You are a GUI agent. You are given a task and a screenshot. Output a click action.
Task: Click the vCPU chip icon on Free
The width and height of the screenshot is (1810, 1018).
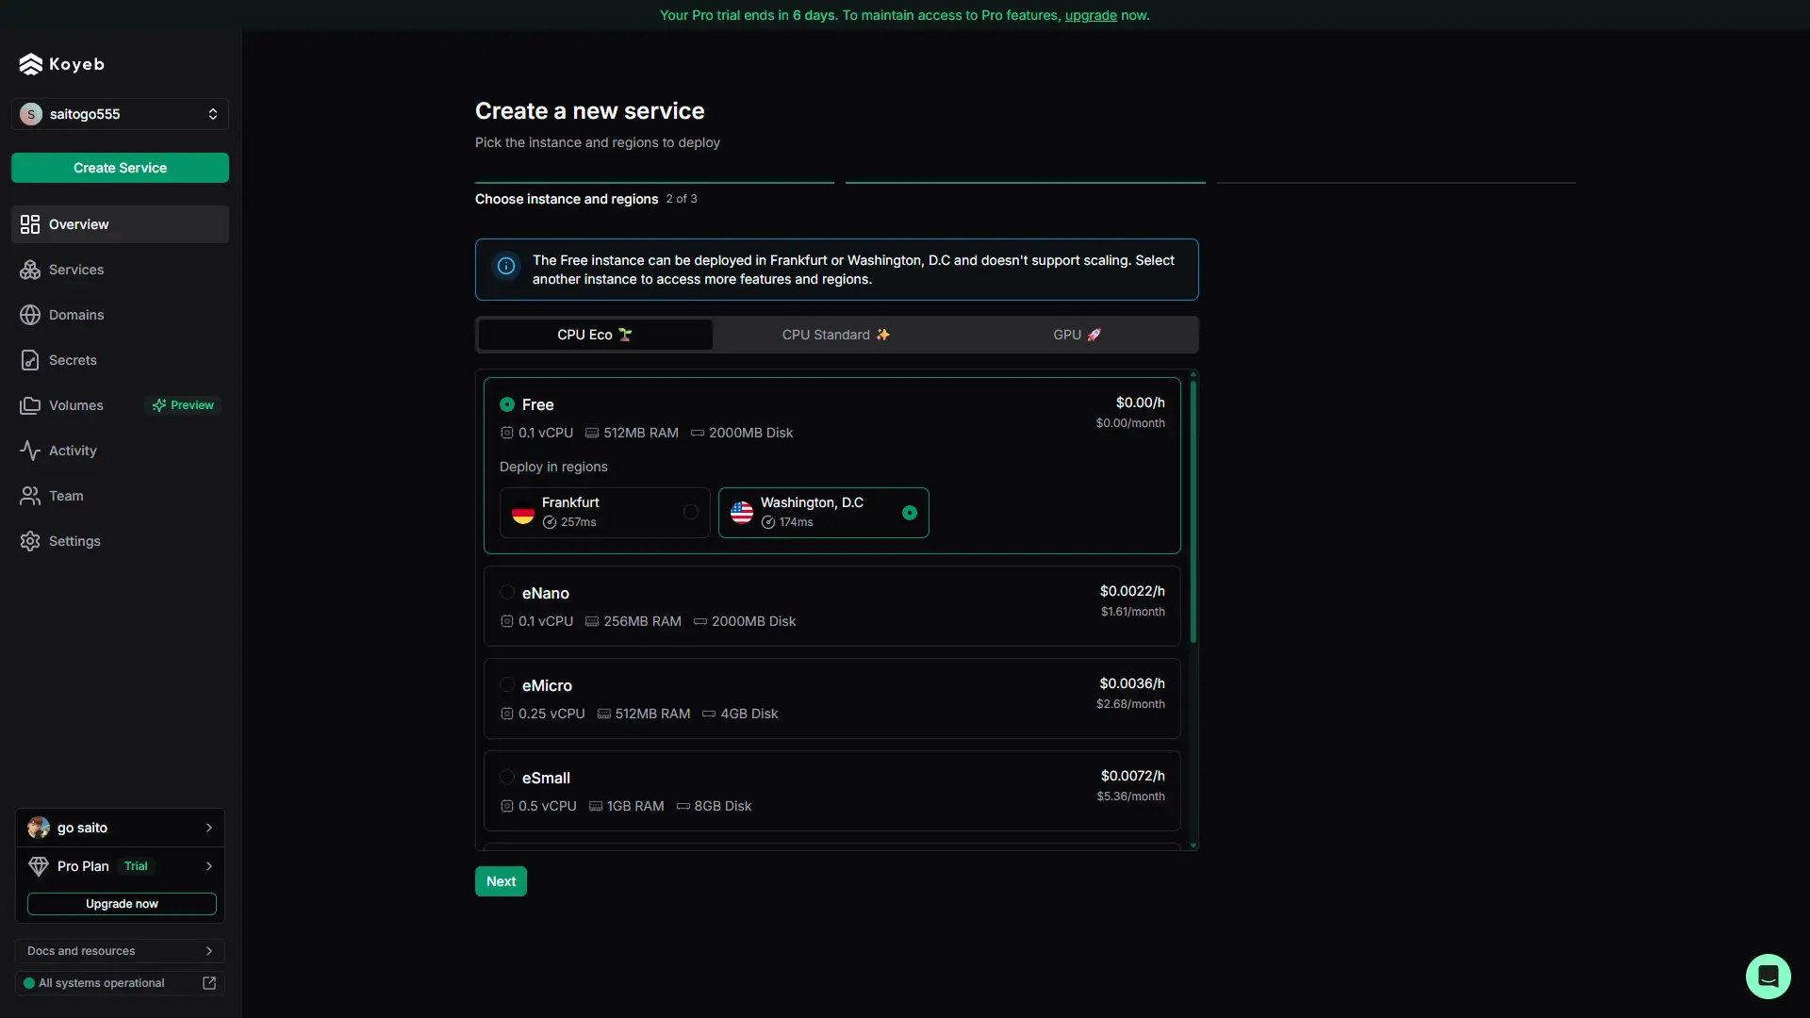[x=507, y=433]
